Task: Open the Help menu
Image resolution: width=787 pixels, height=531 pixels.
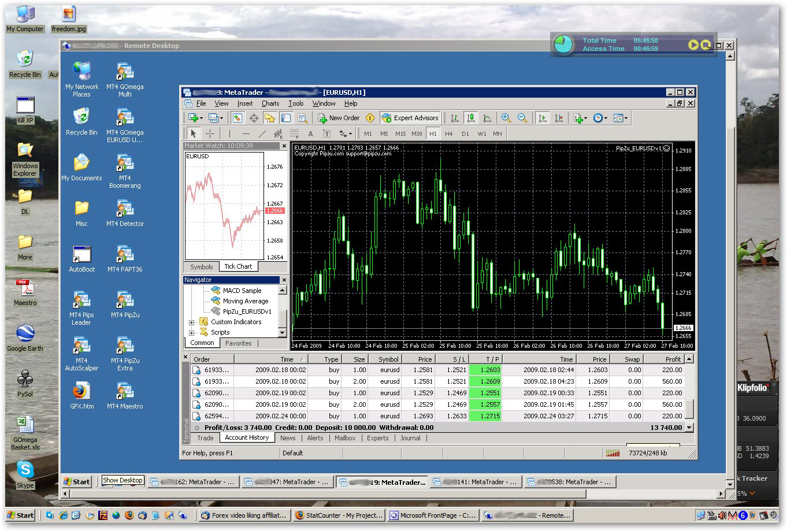Action: 351,103
